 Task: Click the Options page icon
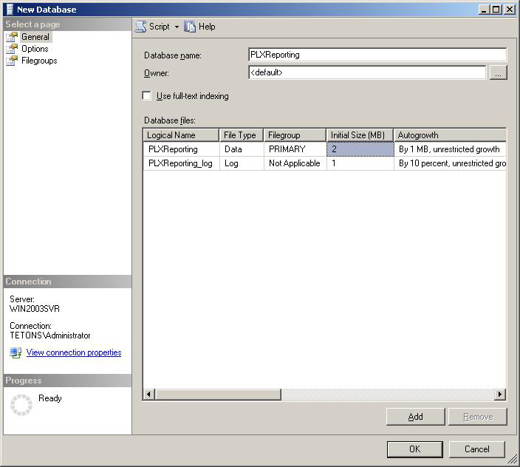tap(12, 49)
